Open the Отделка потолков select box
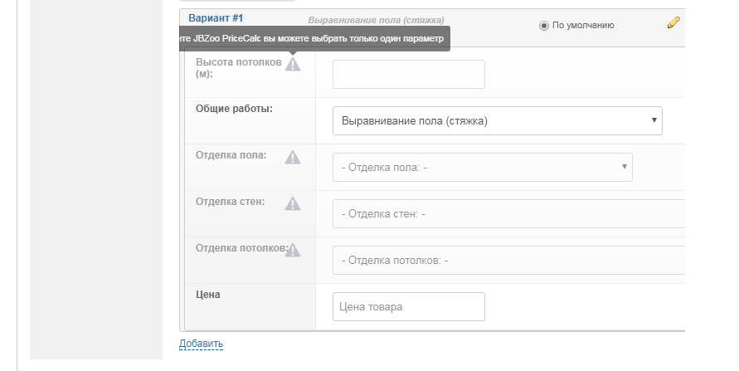The width and height of the screenshot is (739, 371). click(x=508, y=260)
